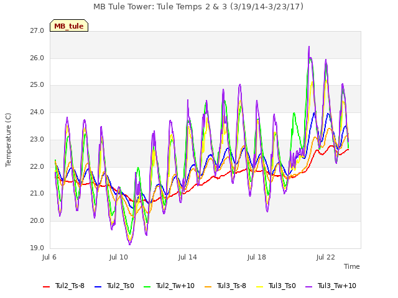The width and height of the screenshot is (398, 298).
Task: Click the 21.0 y-axis tick label
Action: [x=37, y=193]
